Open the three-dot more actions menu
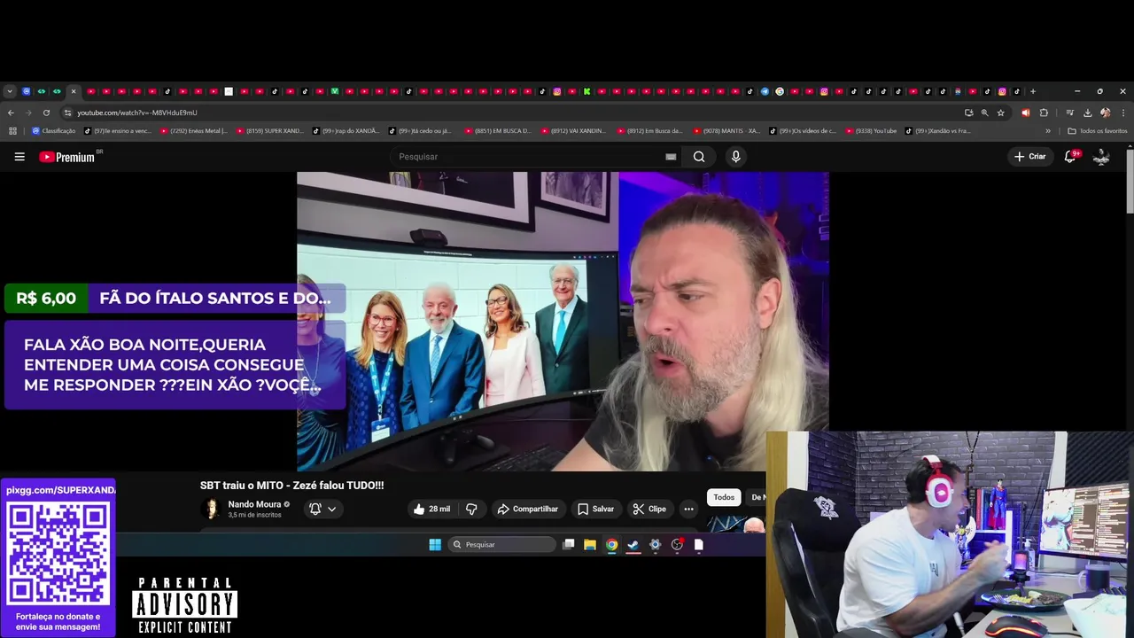 [688, 509]
